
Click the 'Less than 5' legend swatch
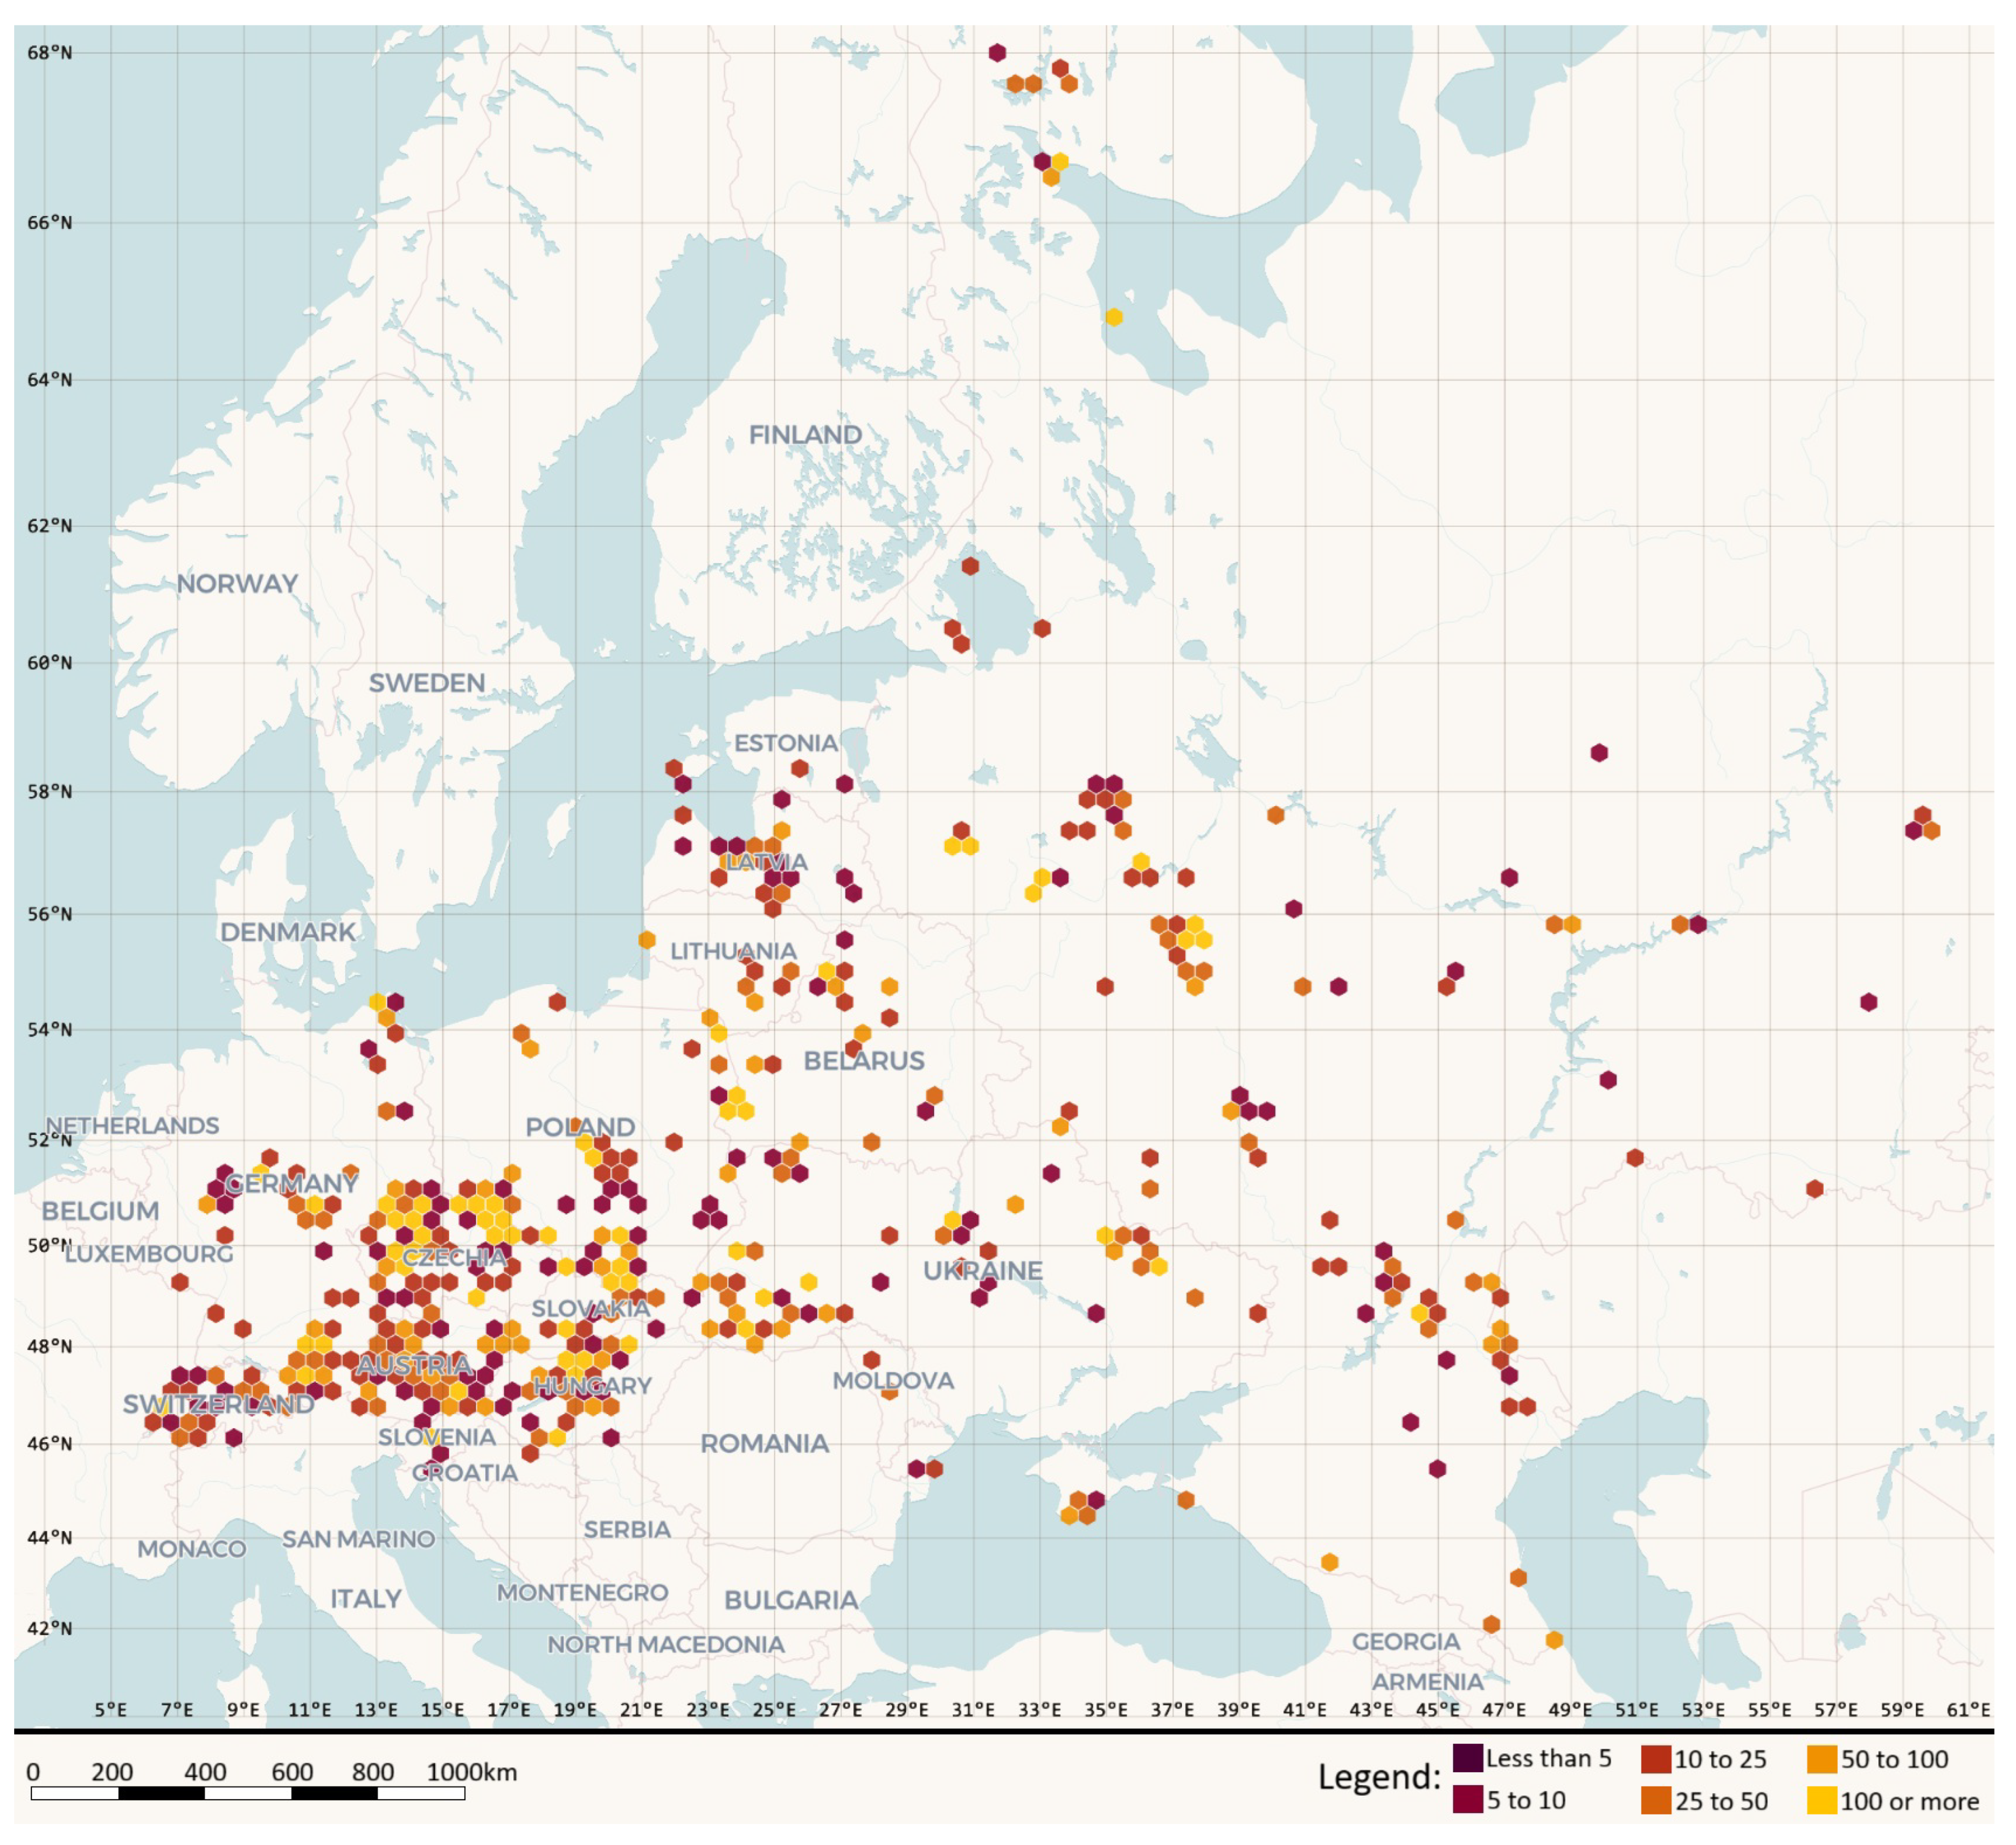[1467, 1758]
